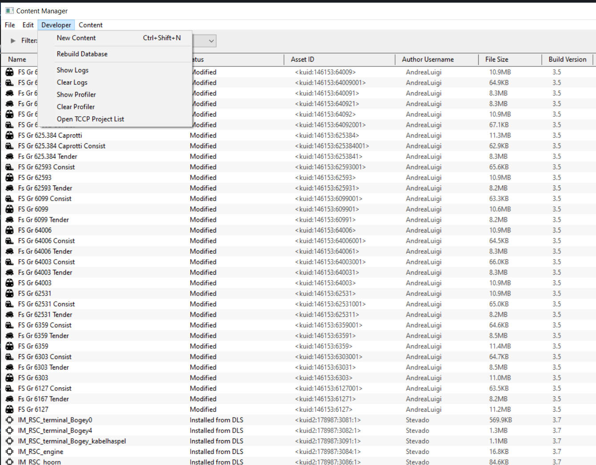The image size is (596, 465).
Task: Click locomotive icon of FS Gr 64006
Action: (9, 230)
